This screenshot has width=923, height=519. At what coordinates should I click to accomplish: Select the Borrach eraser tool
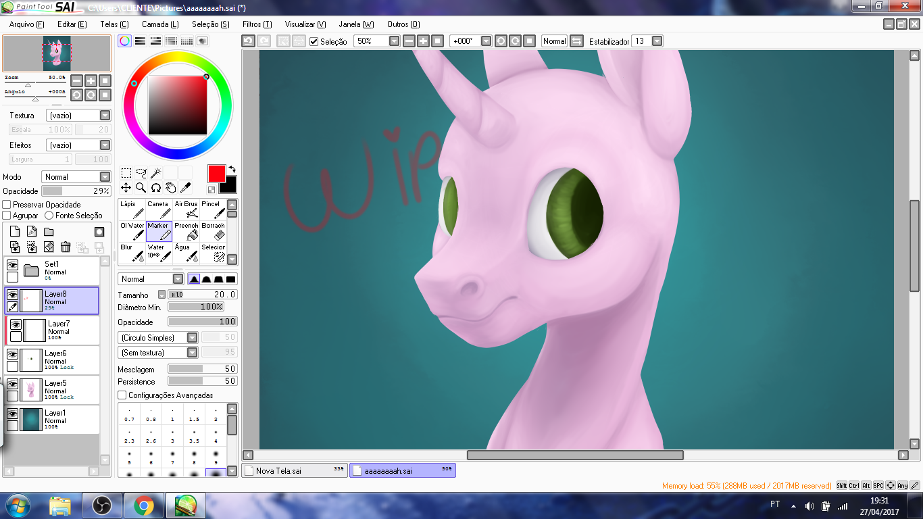[x=213, y=231]
